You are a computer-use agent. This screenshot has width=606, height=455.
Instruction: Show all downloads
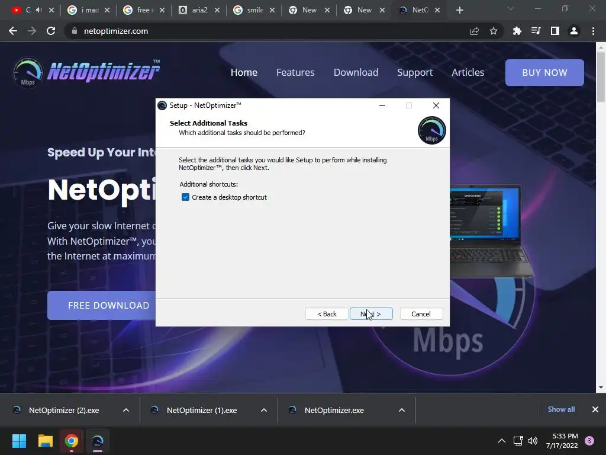click(561, 409)
